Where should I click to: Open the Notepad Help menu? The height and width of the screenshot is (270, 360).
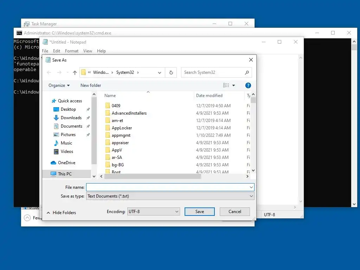[101, 51]
